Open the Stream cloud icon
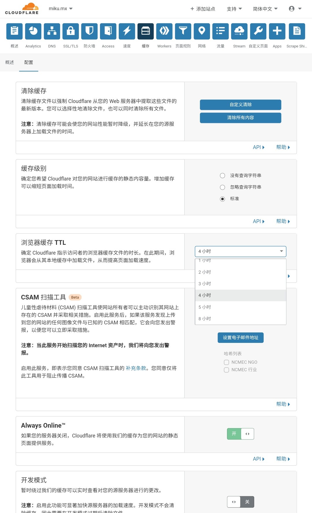Viewport: 312px width, 513px height. [x=239, y=31]
